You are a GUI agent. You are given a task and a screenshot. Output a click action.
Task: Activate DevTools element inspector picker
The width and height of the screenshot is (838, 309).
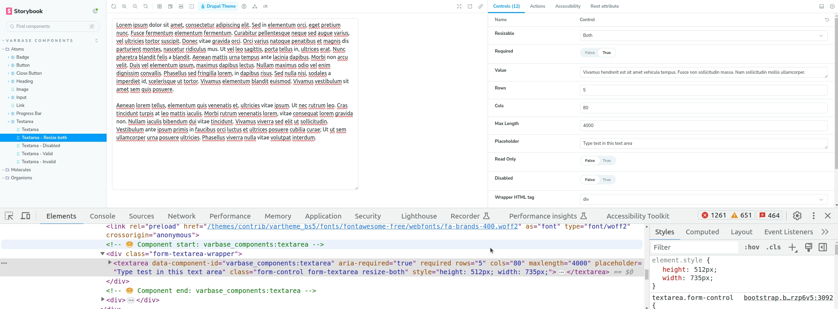pyautogui.click(x=9, y=216)
